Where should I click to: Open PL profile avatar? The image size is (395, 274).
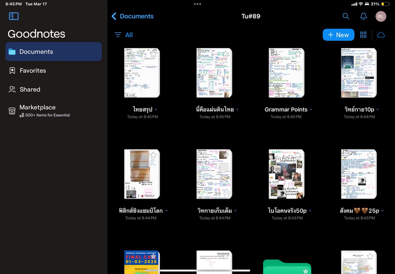381,16
